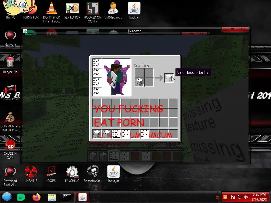Select the red fuzzy Chuzzle desktop icon
Viewport: 271px width, 203px height.
click(10, 149)
